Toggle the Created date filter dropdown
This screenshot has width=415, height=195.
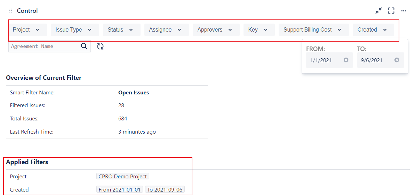click(373, 30)
